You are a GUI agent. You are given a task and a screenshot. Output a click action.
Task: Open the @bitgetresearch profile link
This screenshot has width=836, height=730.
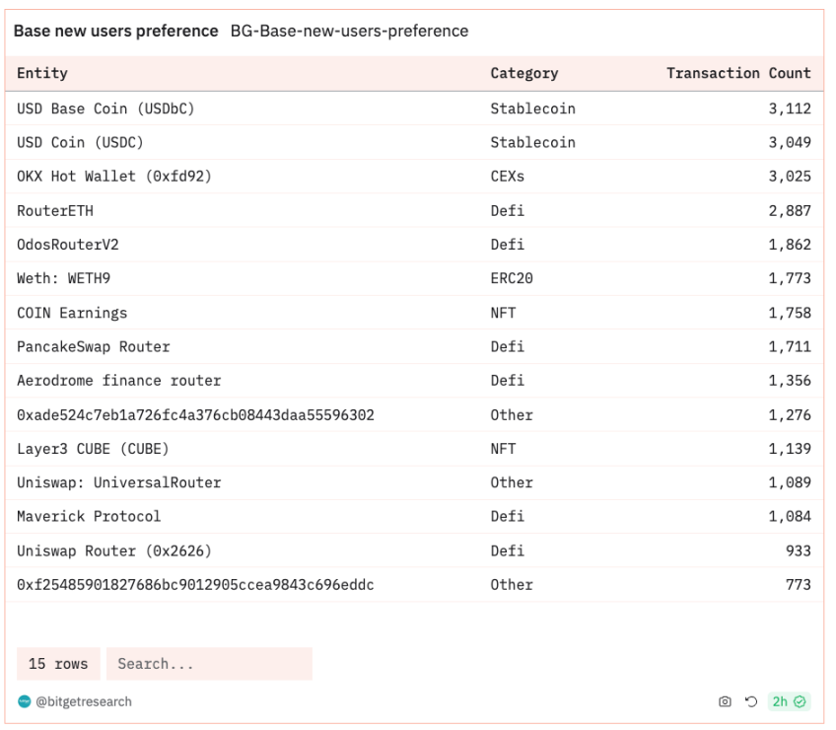(83, 701)
